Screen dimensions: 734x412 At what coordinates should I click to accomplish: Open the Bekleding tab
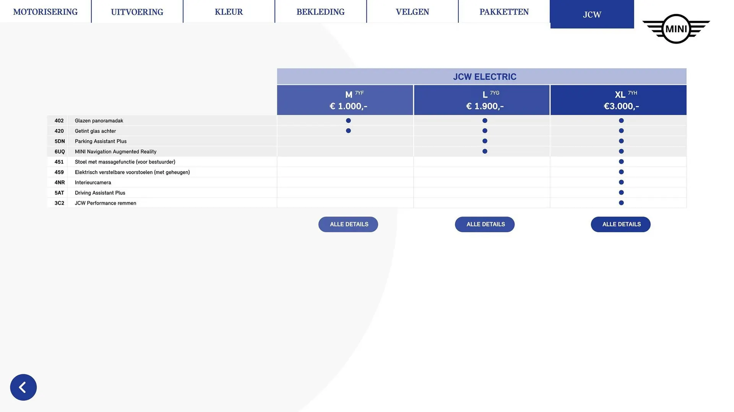[x=320, y=12]
